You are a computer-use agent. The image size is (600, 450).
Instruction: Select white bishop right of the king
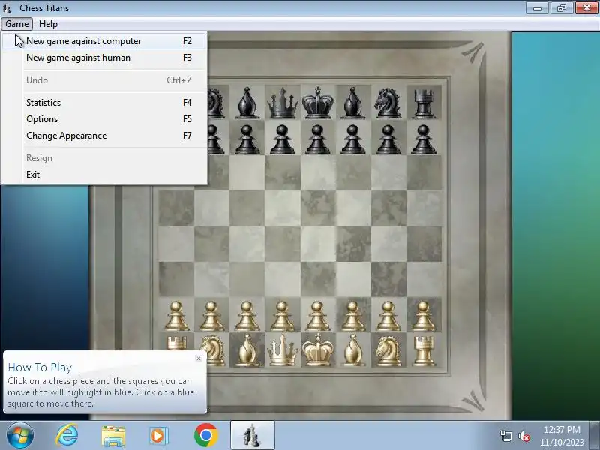(352, 350)
